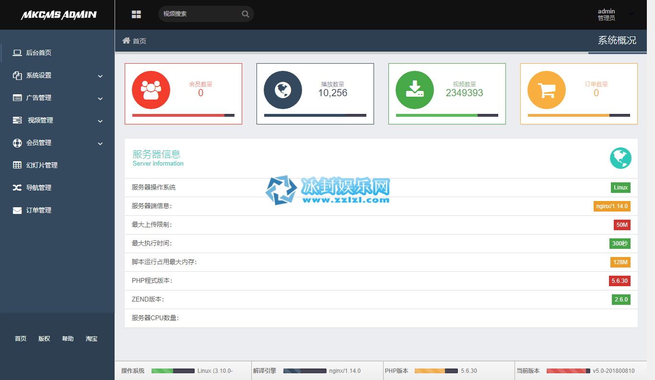Switch to the 系统概况 tab
The height and width of the screenshot is (380, 655).
point(617,41)
